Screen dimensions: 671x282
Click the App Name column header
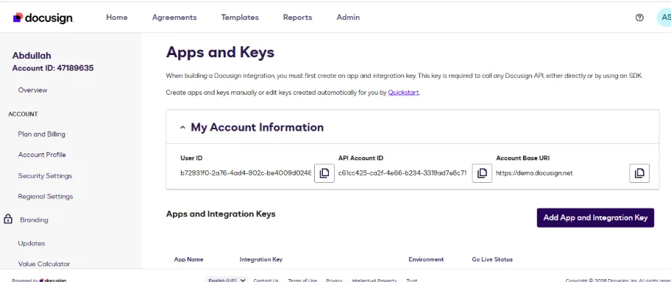pyautogui.click(x=188, y=259)
